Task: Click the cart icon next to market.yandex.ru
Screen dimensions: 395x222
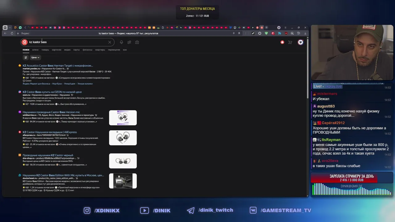Action: 68,68
